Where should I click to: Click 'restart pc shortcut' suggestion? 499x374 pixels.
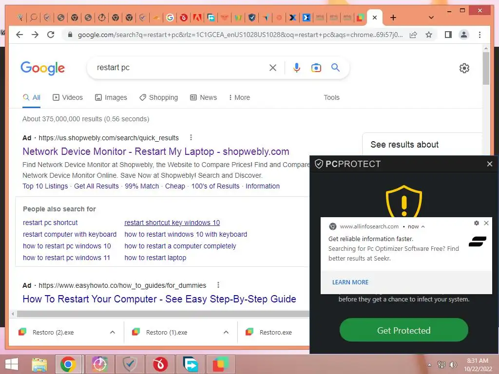pos(50,223)
